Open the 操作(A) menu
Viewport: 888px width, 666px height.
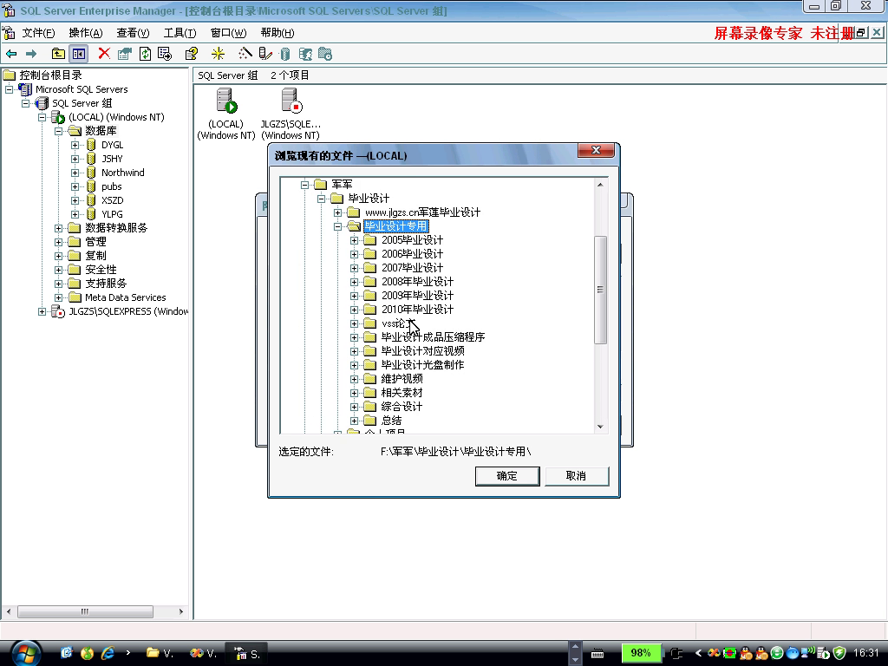[x=86, y=33]
